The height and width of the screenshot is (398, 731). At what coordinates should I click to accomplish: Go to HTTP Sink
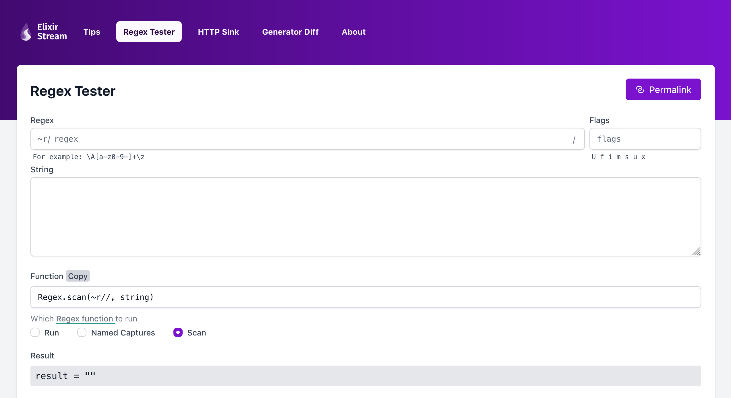pyautogui.click(x=218, y=32)
